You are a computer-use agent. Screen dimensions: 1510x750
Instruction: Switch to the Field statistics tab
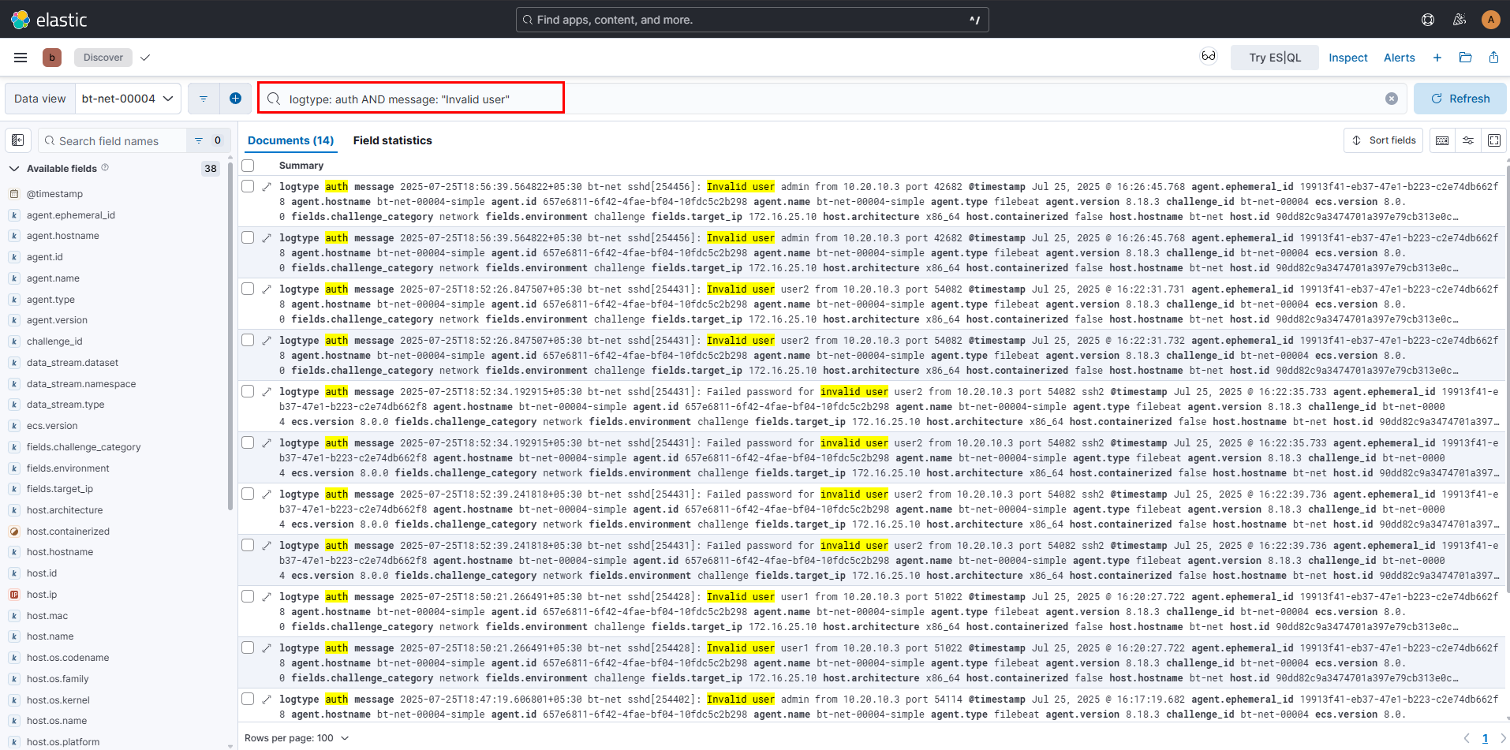pyautogui.click(x=393, y=140)
